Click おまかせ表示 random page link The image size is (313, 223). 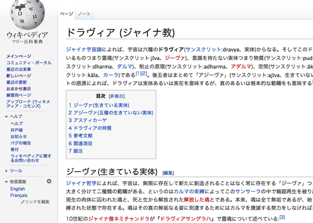point(19,89)
